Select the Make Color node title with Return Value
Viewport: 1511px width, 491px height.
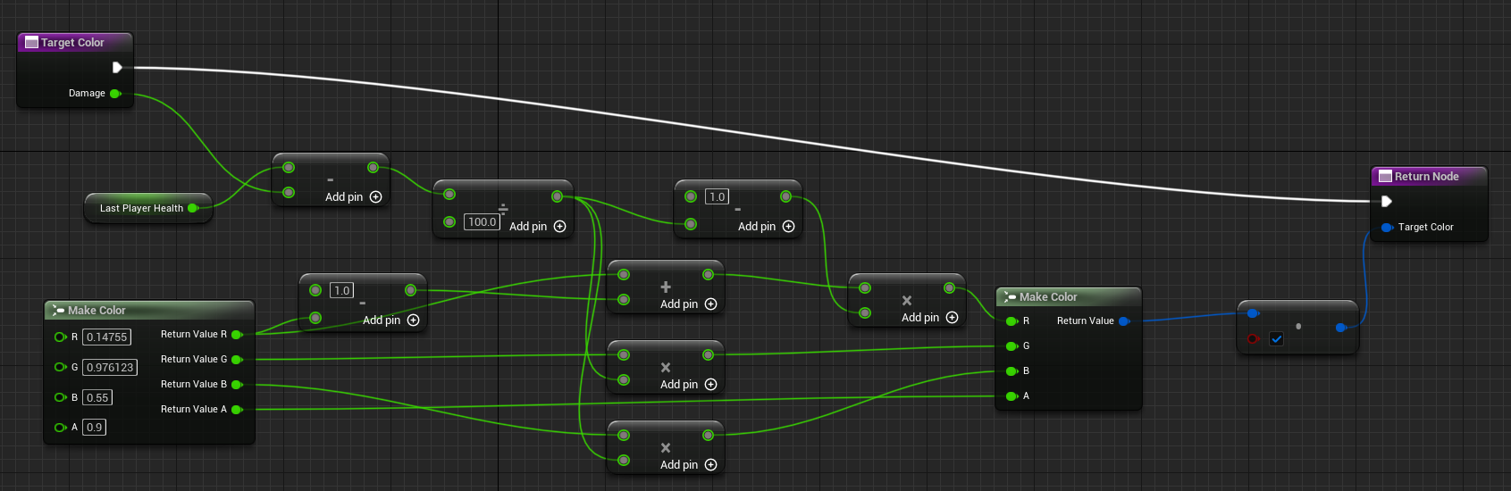[x=1048, y=296]
